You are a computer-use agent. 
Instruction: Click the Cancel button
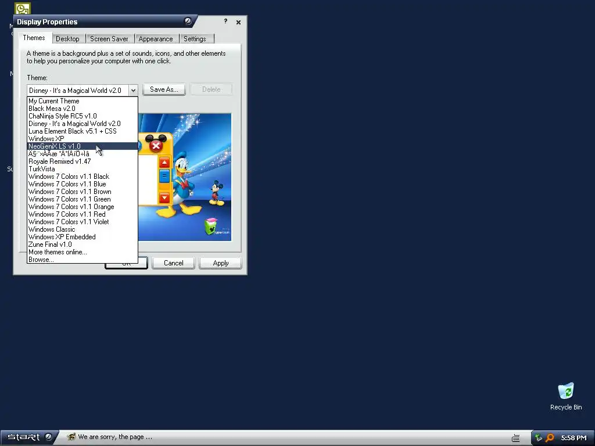pos(173,263)
